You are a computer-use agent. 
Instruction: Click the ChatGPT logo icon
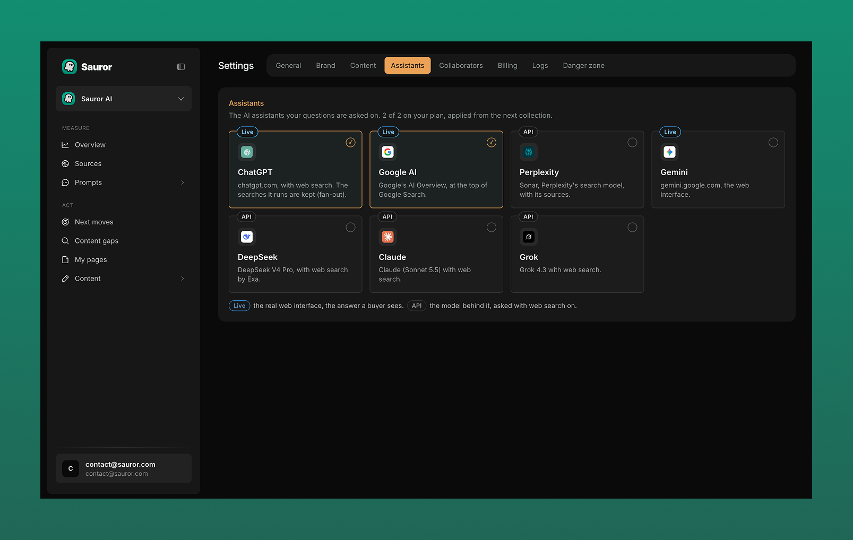coord(247,152)
